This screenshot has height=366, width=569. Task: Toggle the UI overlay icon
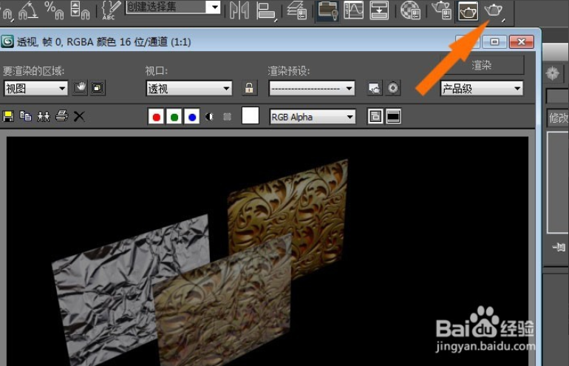pos(375,117)
